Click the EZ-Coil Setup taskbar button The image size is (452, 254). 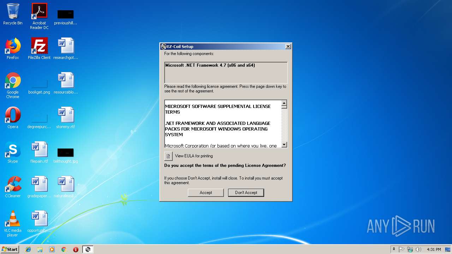click(88, 249)
